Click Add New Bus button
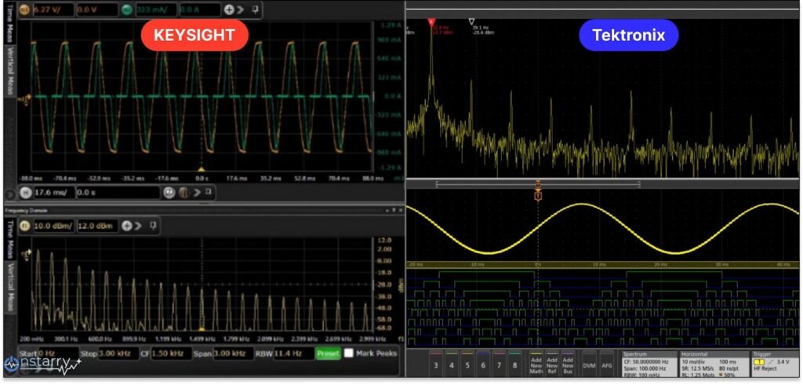The height and width of the screenshot is (384, 803). (x=568, y=363)
